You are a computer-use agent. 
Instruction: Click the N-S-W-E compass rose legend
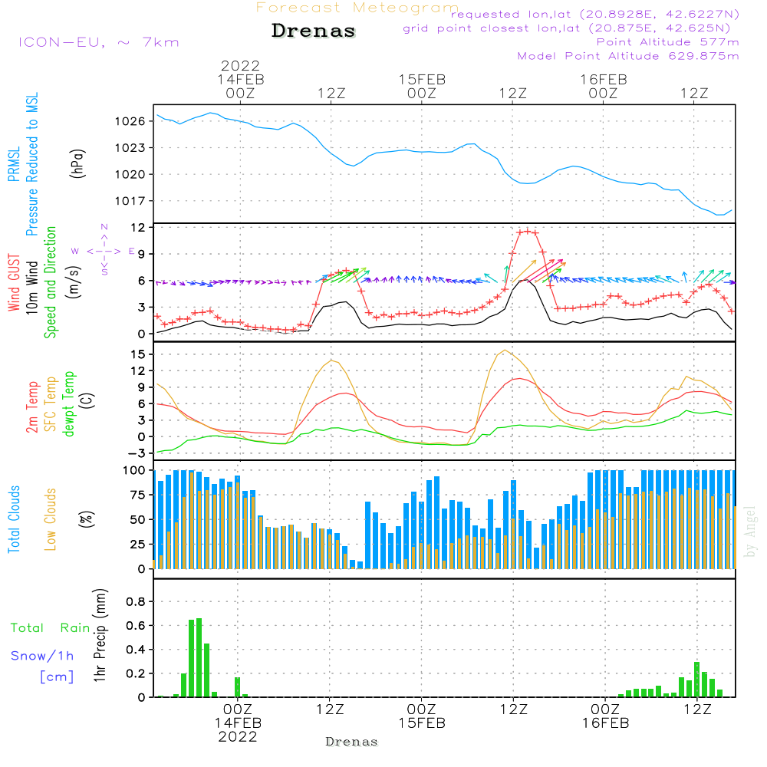click(x=104, y=250)
